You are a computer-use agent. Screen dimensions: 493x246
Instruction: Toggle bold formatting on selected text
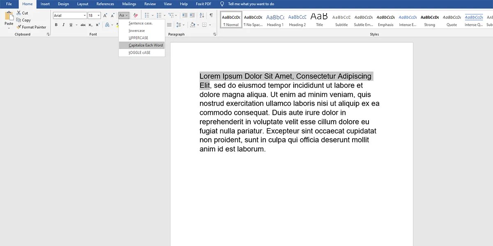click(56, 25)
